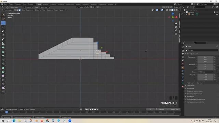The image size is (219, 123).
Task: Click the timeline current frame playhead
Action: tap(7, 112)
